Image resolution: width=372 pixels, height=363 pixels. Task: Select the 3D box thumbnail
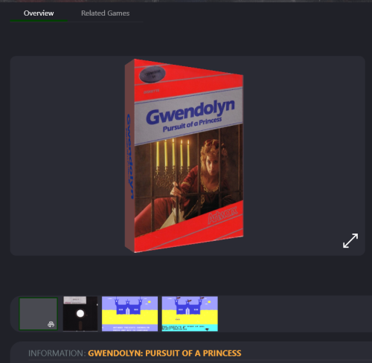coord(39,314)
